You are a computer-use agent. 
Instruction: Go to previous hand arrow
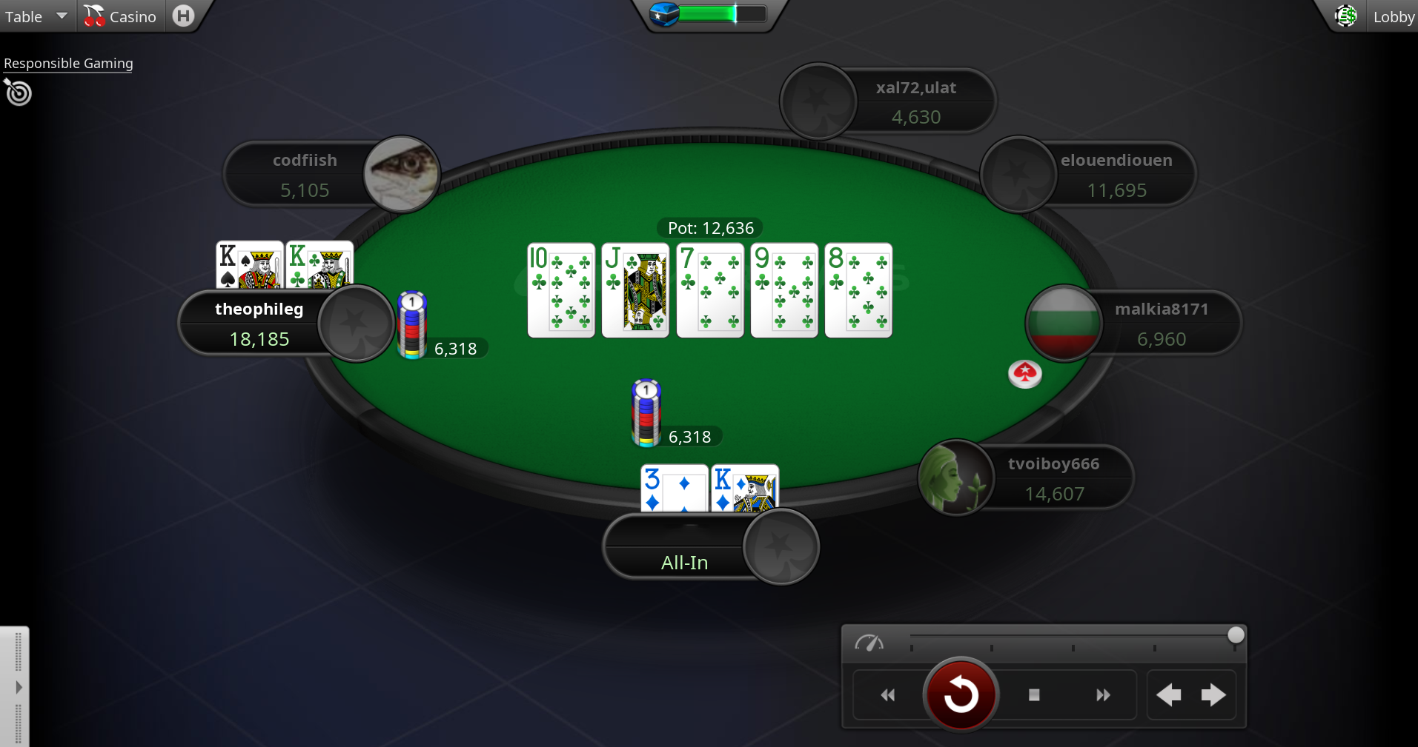tap(1169, 694)
